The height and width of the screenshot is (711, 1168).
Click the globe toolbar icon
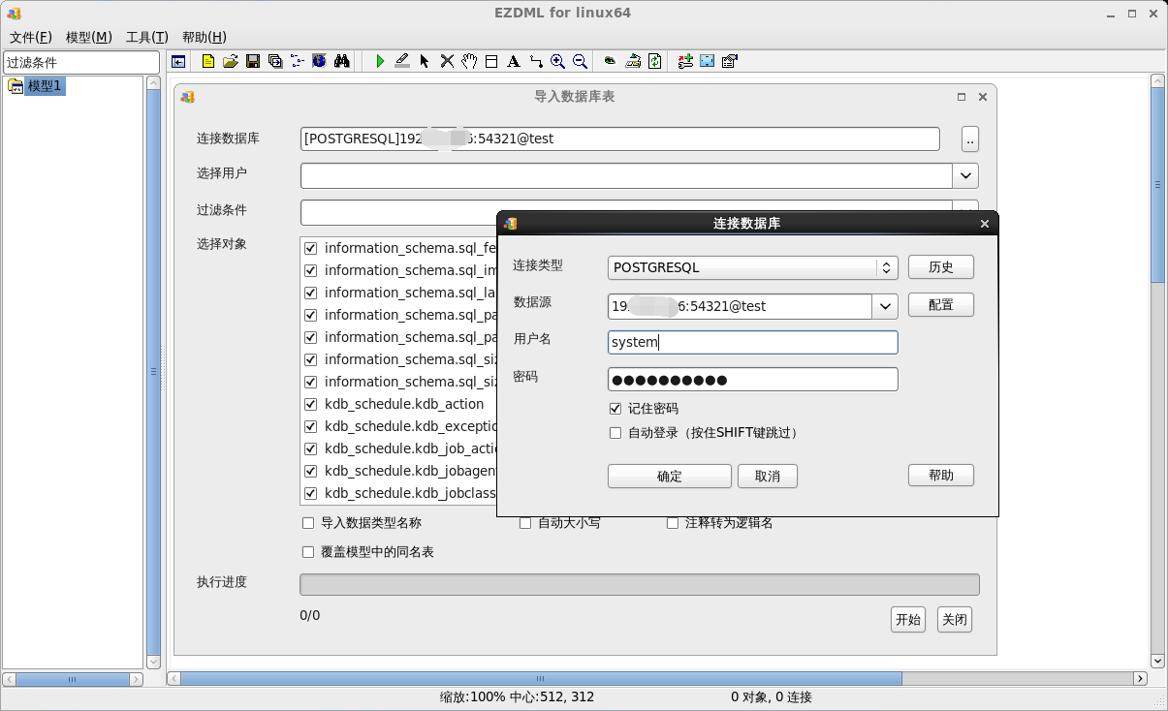point(320,61)
